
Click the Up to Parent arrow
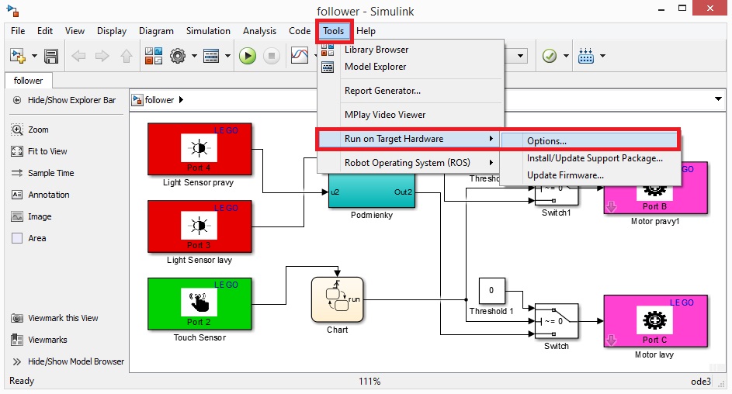(x=126, y=57)
